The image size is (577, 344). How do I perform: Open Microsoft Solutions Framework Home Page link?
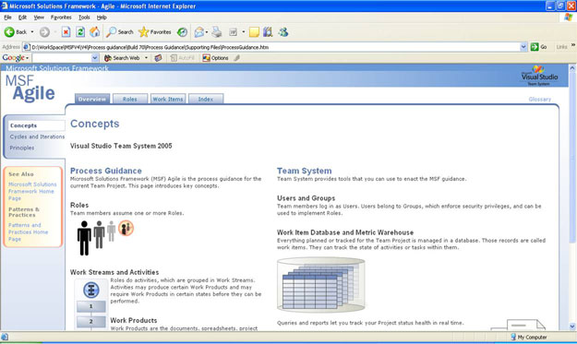(x=32, y=191)
